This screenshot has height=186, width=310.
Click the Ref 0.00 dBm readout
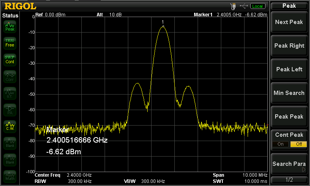click(50, 15)
